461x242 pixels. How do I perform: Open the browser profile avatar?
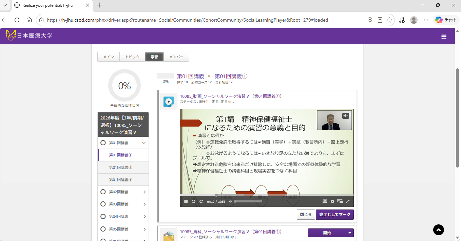pyautogui.click(x=414, y=20)
